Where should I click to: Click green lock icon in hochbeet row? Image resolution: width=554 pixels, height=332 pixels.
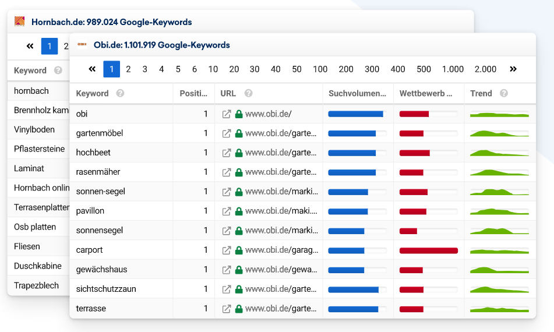(x=239, y=153)
